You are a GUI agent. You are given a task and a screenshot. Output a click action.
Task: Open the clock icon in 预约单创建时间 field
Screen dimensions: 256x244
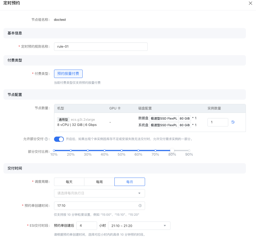[x=140, y=206]
